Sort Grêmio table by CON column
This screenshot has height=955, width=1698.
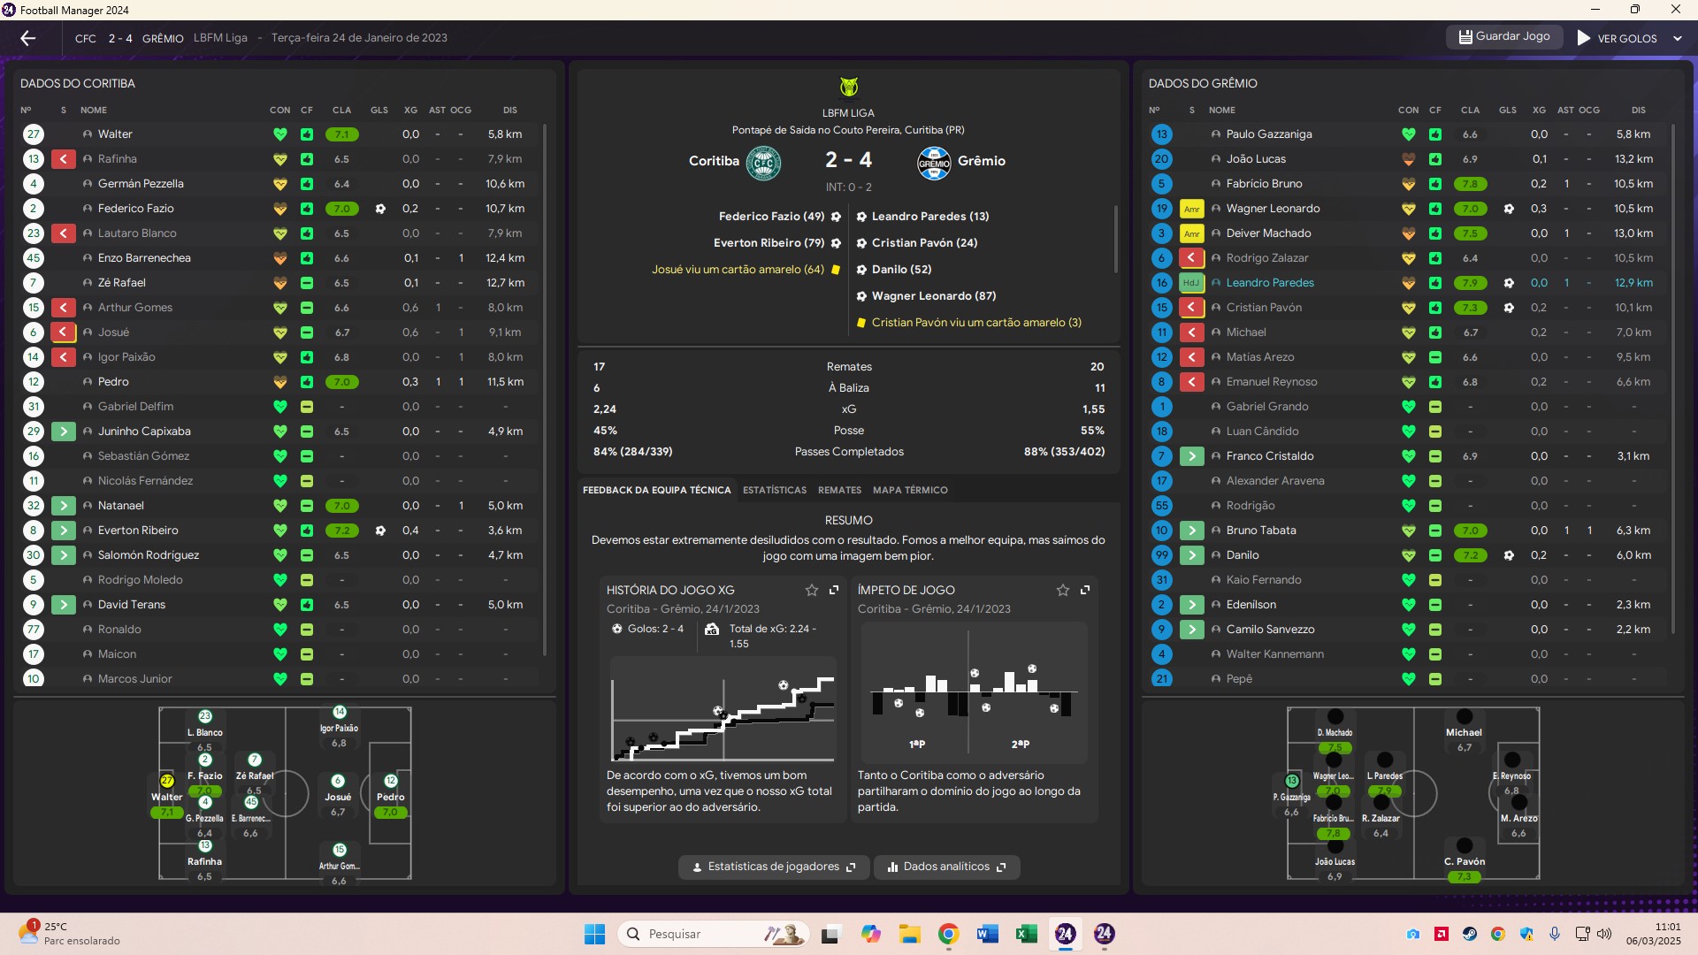[x=1409, y=111]
